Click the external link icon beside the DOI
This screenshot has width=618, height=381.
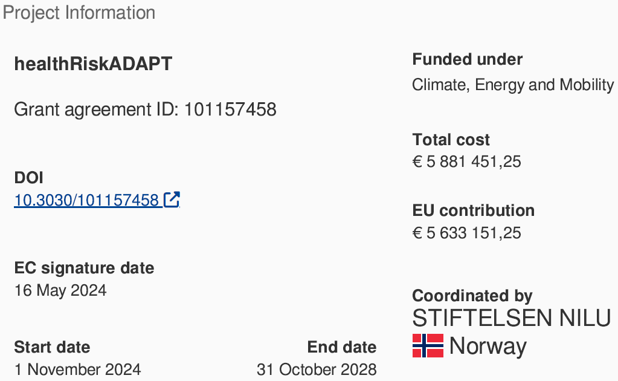pos(172,200)
